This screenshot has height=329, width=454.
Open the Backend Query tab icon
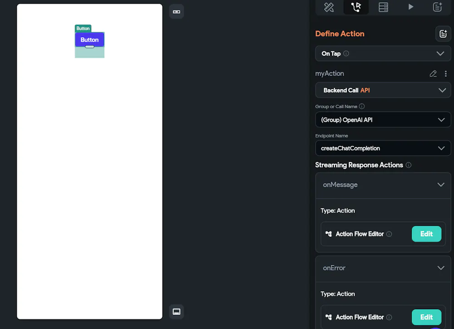pos(383,7)
